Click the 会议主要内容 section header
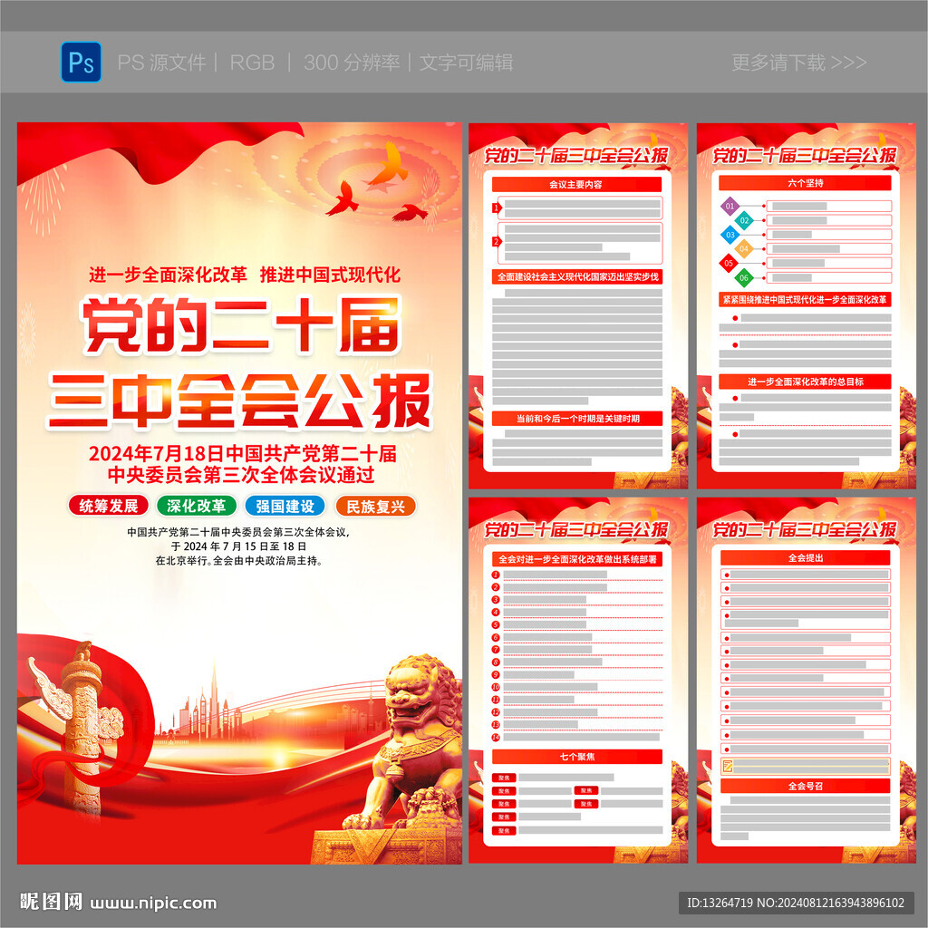Screen dimensions: 928x928 [x=576, y=184]
